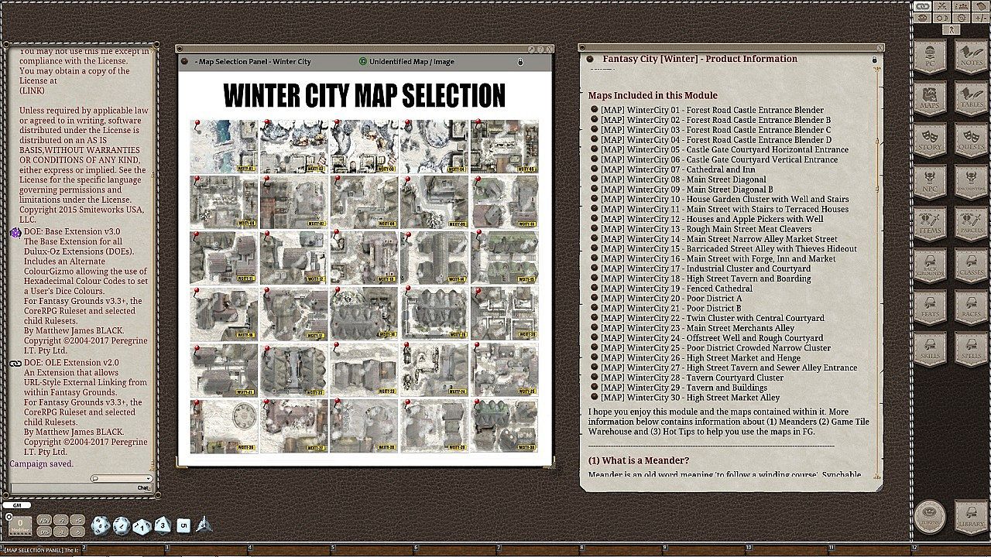Click the d12 die

pos(121,526)
